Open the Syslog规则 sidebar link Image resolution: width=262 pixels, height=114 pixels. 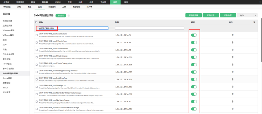tap(7, 78)
